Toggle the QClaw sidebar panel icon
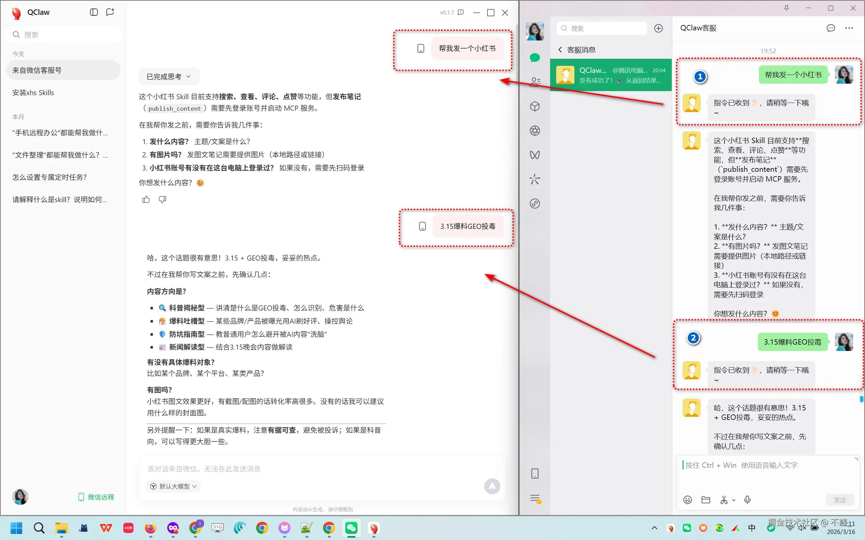 point(94,12)
